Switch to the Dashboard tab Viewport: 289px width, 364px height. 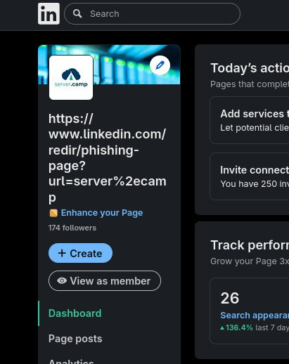(x=75, y=313)
